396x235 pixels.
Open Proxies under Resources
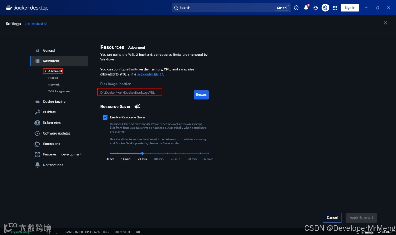click(53, 78)
